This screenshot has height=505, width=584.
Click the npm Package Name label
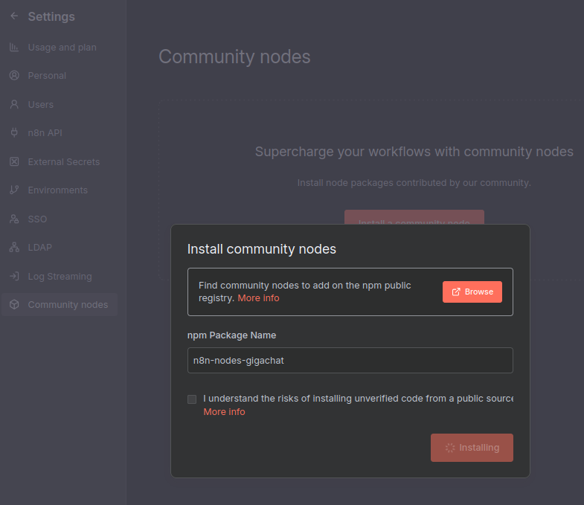coord(231,335)
